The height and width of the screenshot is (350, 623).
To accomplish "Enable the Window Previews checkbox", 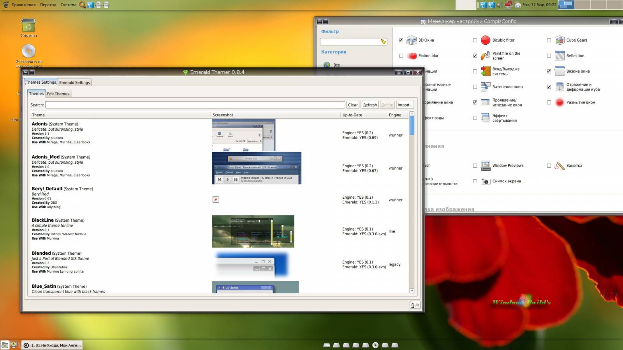I will pos(475,166).
